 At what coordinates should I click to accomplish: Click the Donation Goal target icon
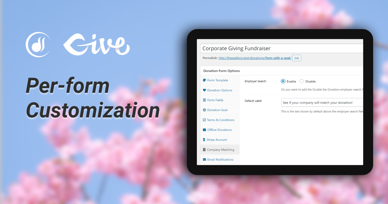[x=204, y=110]
